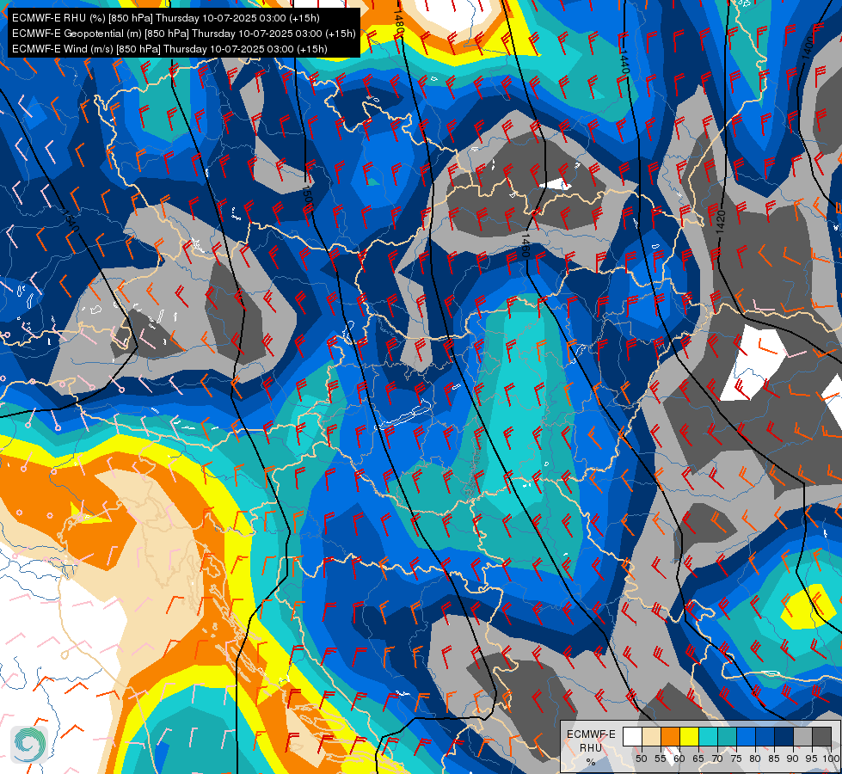
Task: Pick the yellow 60–65 legend swatch
Action: (690, 736)
